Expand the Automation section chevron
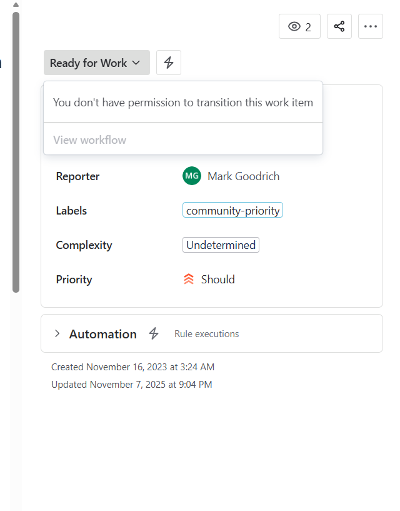400x511 pixels. click(57, 334)
